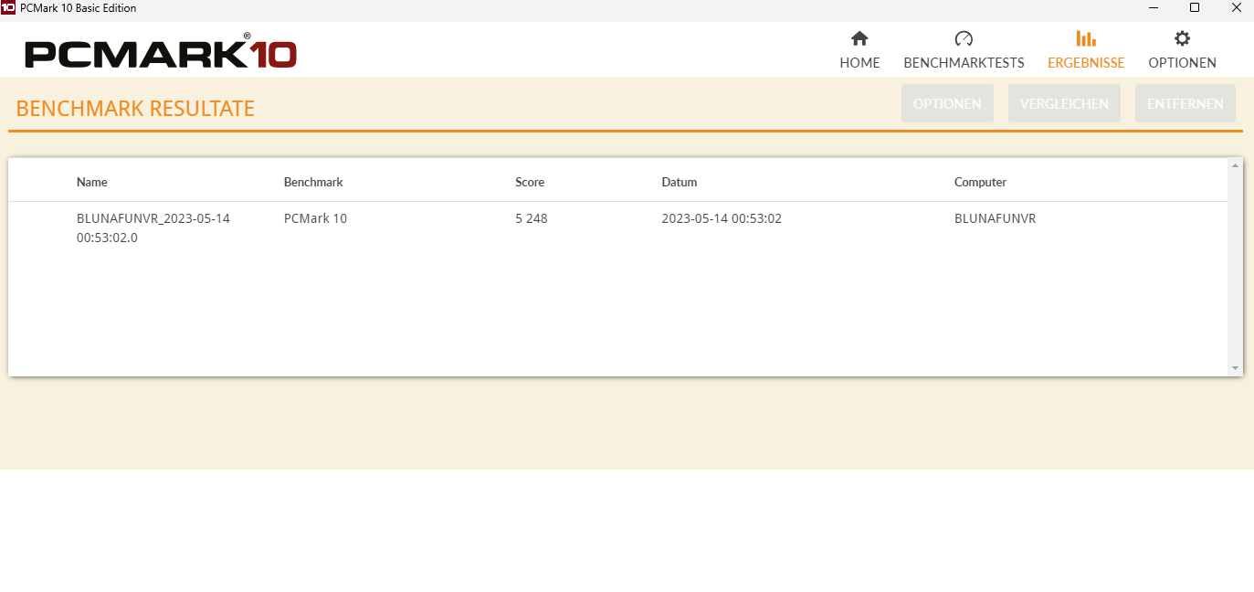The width and height of the screenshot is (1254, 592).
Task: Click the greyed OPTIONEN results button
Action: 947,103
